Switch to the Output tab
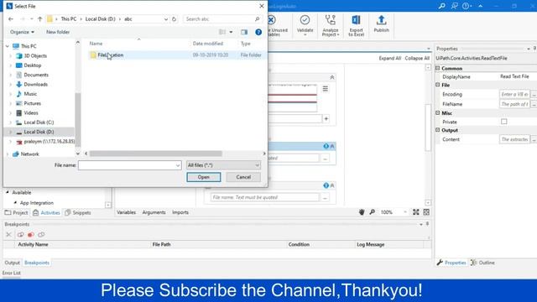 coord(12,263)
